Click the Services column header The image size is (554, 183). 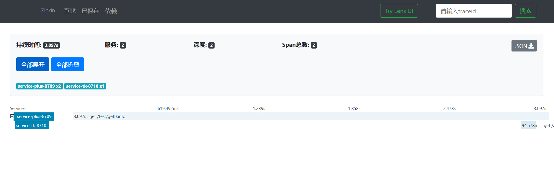[x=18, y=109]
